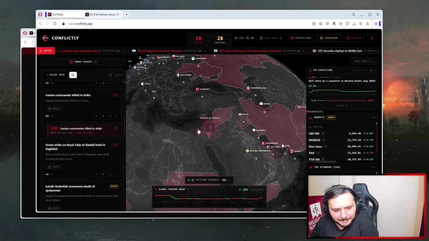Viewport: 429px width, 241px height.
Task: Click the 28 Tensions counter
Action: [x=220, y=39]
